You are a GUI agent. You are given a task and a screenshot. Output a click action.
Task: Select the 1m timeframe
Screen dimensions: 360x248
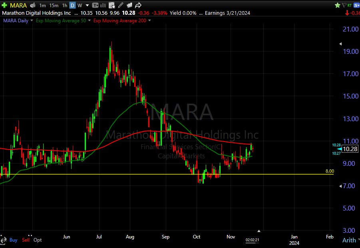pos(42,5)
